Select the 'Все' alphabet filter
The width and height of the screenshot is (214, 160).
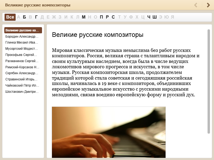[10, 17]
